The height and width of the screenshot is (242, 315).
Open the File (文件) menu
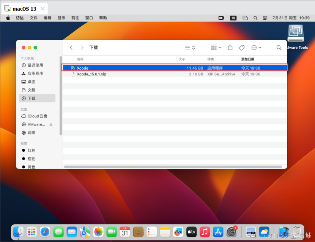point(33,18)
